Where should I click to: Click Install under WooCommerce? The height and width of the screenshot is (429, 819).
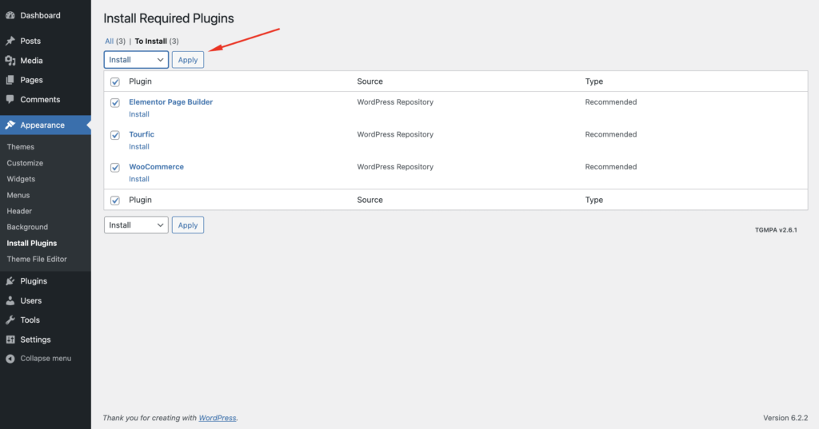tap(139, 179)
